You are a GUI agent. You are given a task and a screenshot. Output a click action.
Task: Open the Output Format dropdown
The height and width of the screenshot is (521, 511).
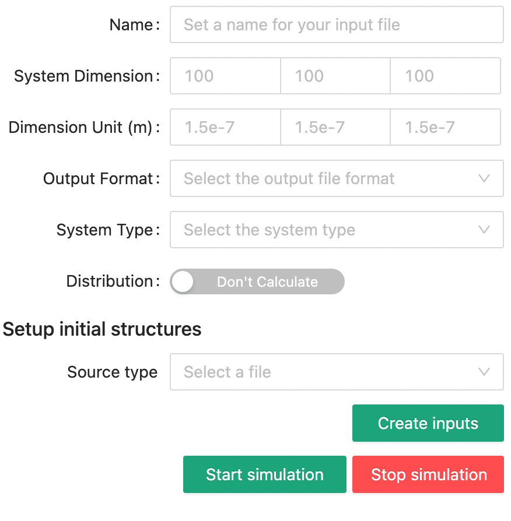[x=337, y=178]
